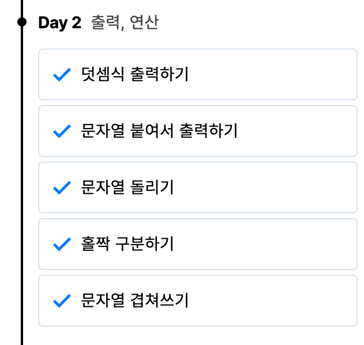Click empty right side of 문자열 겹쳐쓰기 card
The height and width of the screenshot is (345, 364).
pos(288,301)
